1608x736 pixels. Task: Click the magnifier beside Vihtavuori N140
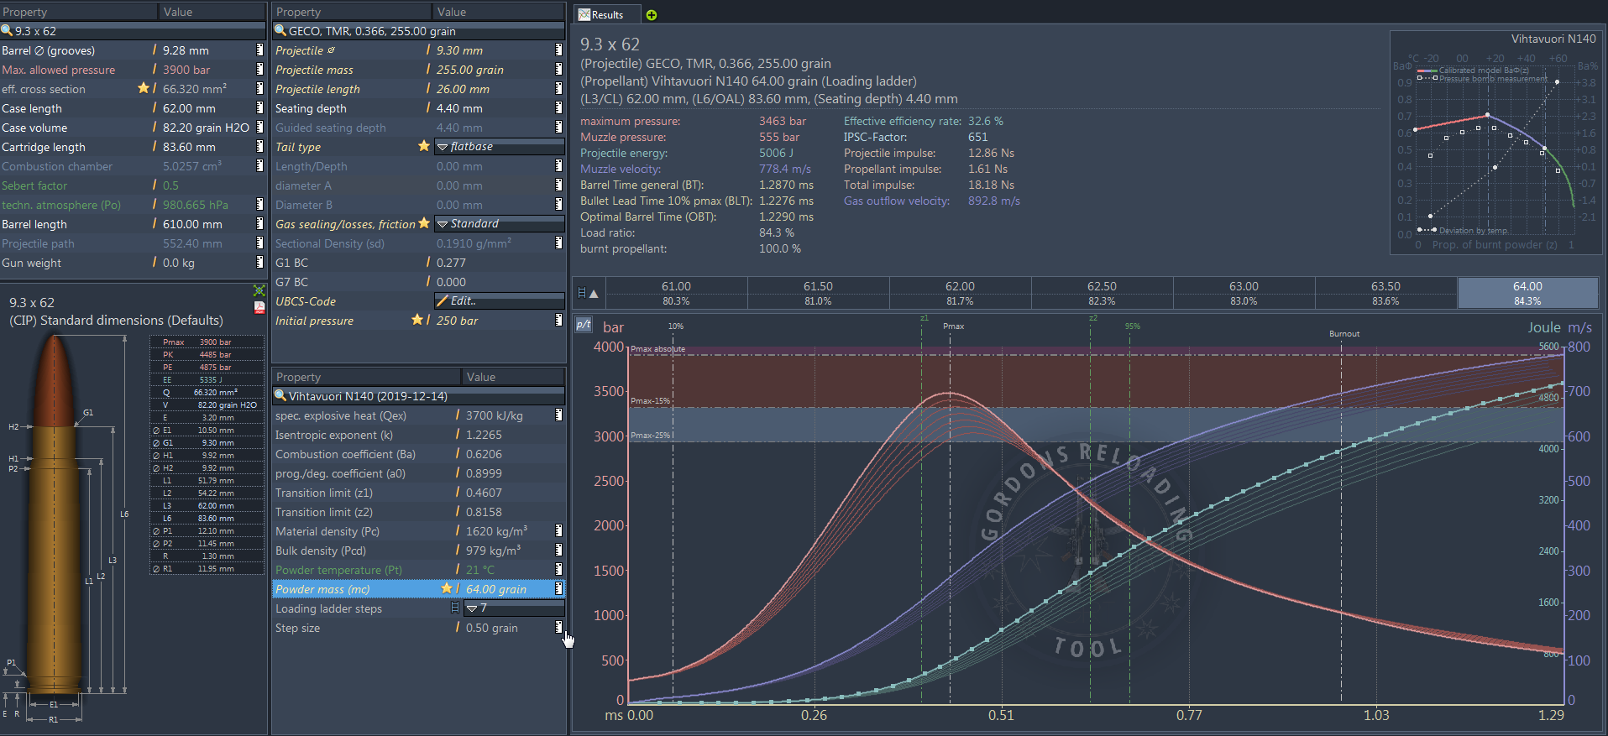tap(281, 396)
